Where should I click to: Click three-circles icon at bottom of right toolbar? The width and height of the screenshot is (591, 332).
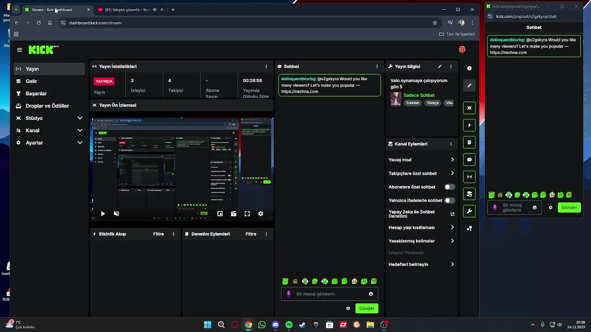469,228
